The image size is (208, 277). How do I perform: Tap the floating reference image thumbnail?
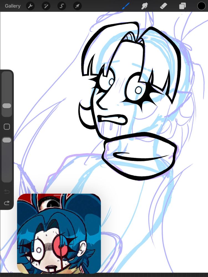[59, 234]
